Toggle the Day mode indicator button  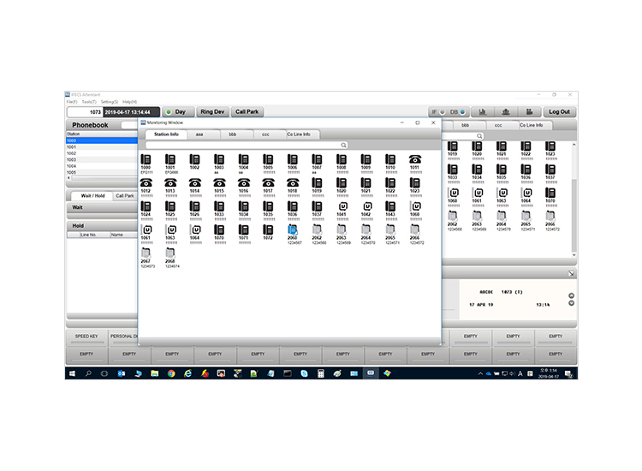click(x=178, y=111)
